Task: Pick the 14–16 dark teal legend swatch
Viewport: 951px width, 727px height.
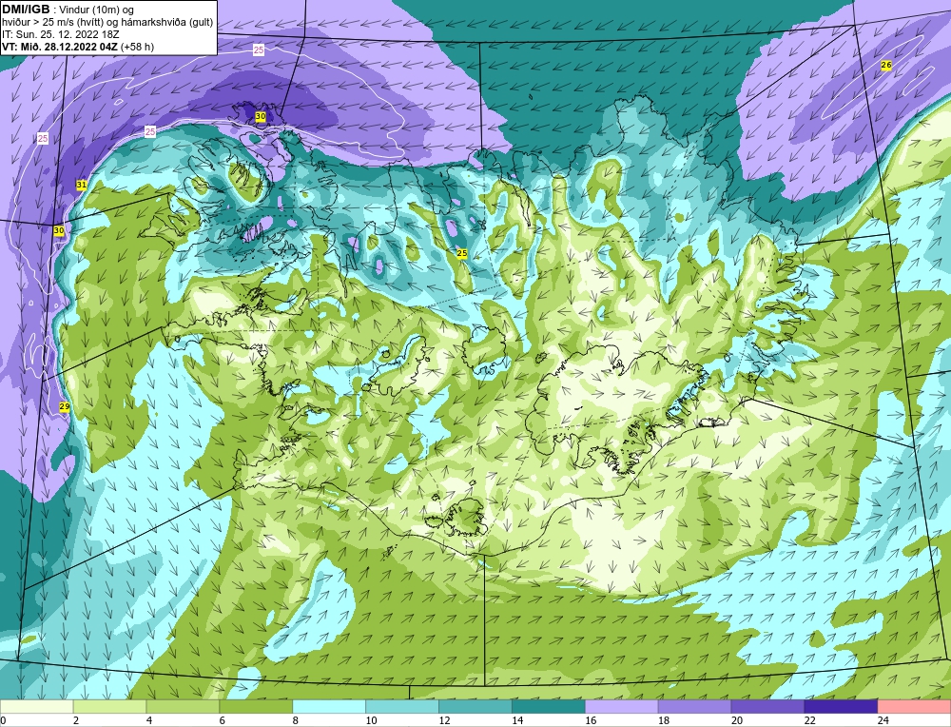Action: pyautogui.click(x=549, y=706)
